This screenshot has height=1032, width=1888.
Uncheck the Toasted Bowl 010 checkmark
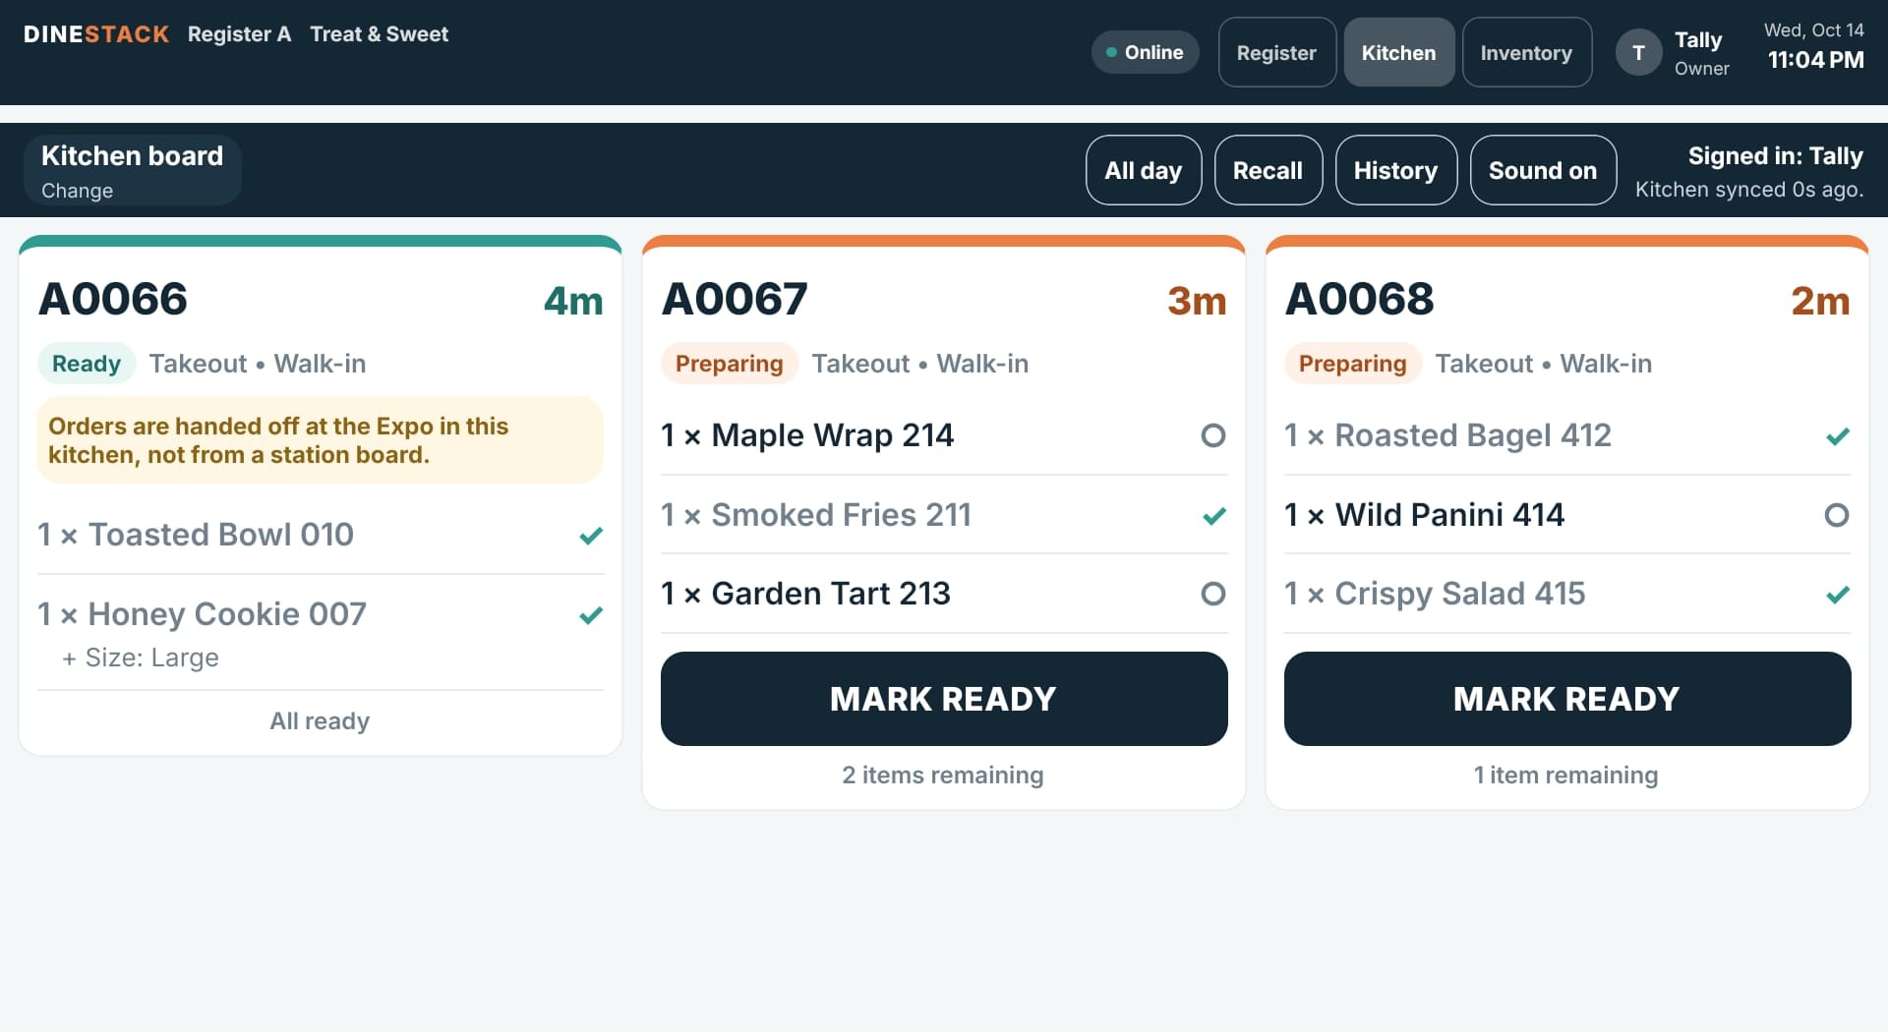point(591,536)
